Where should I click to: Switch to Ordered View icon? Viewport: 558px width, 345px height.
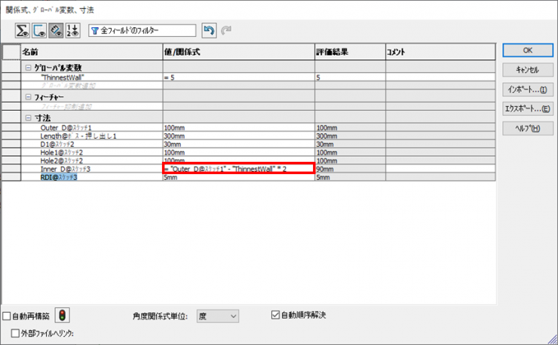point(72,30)
